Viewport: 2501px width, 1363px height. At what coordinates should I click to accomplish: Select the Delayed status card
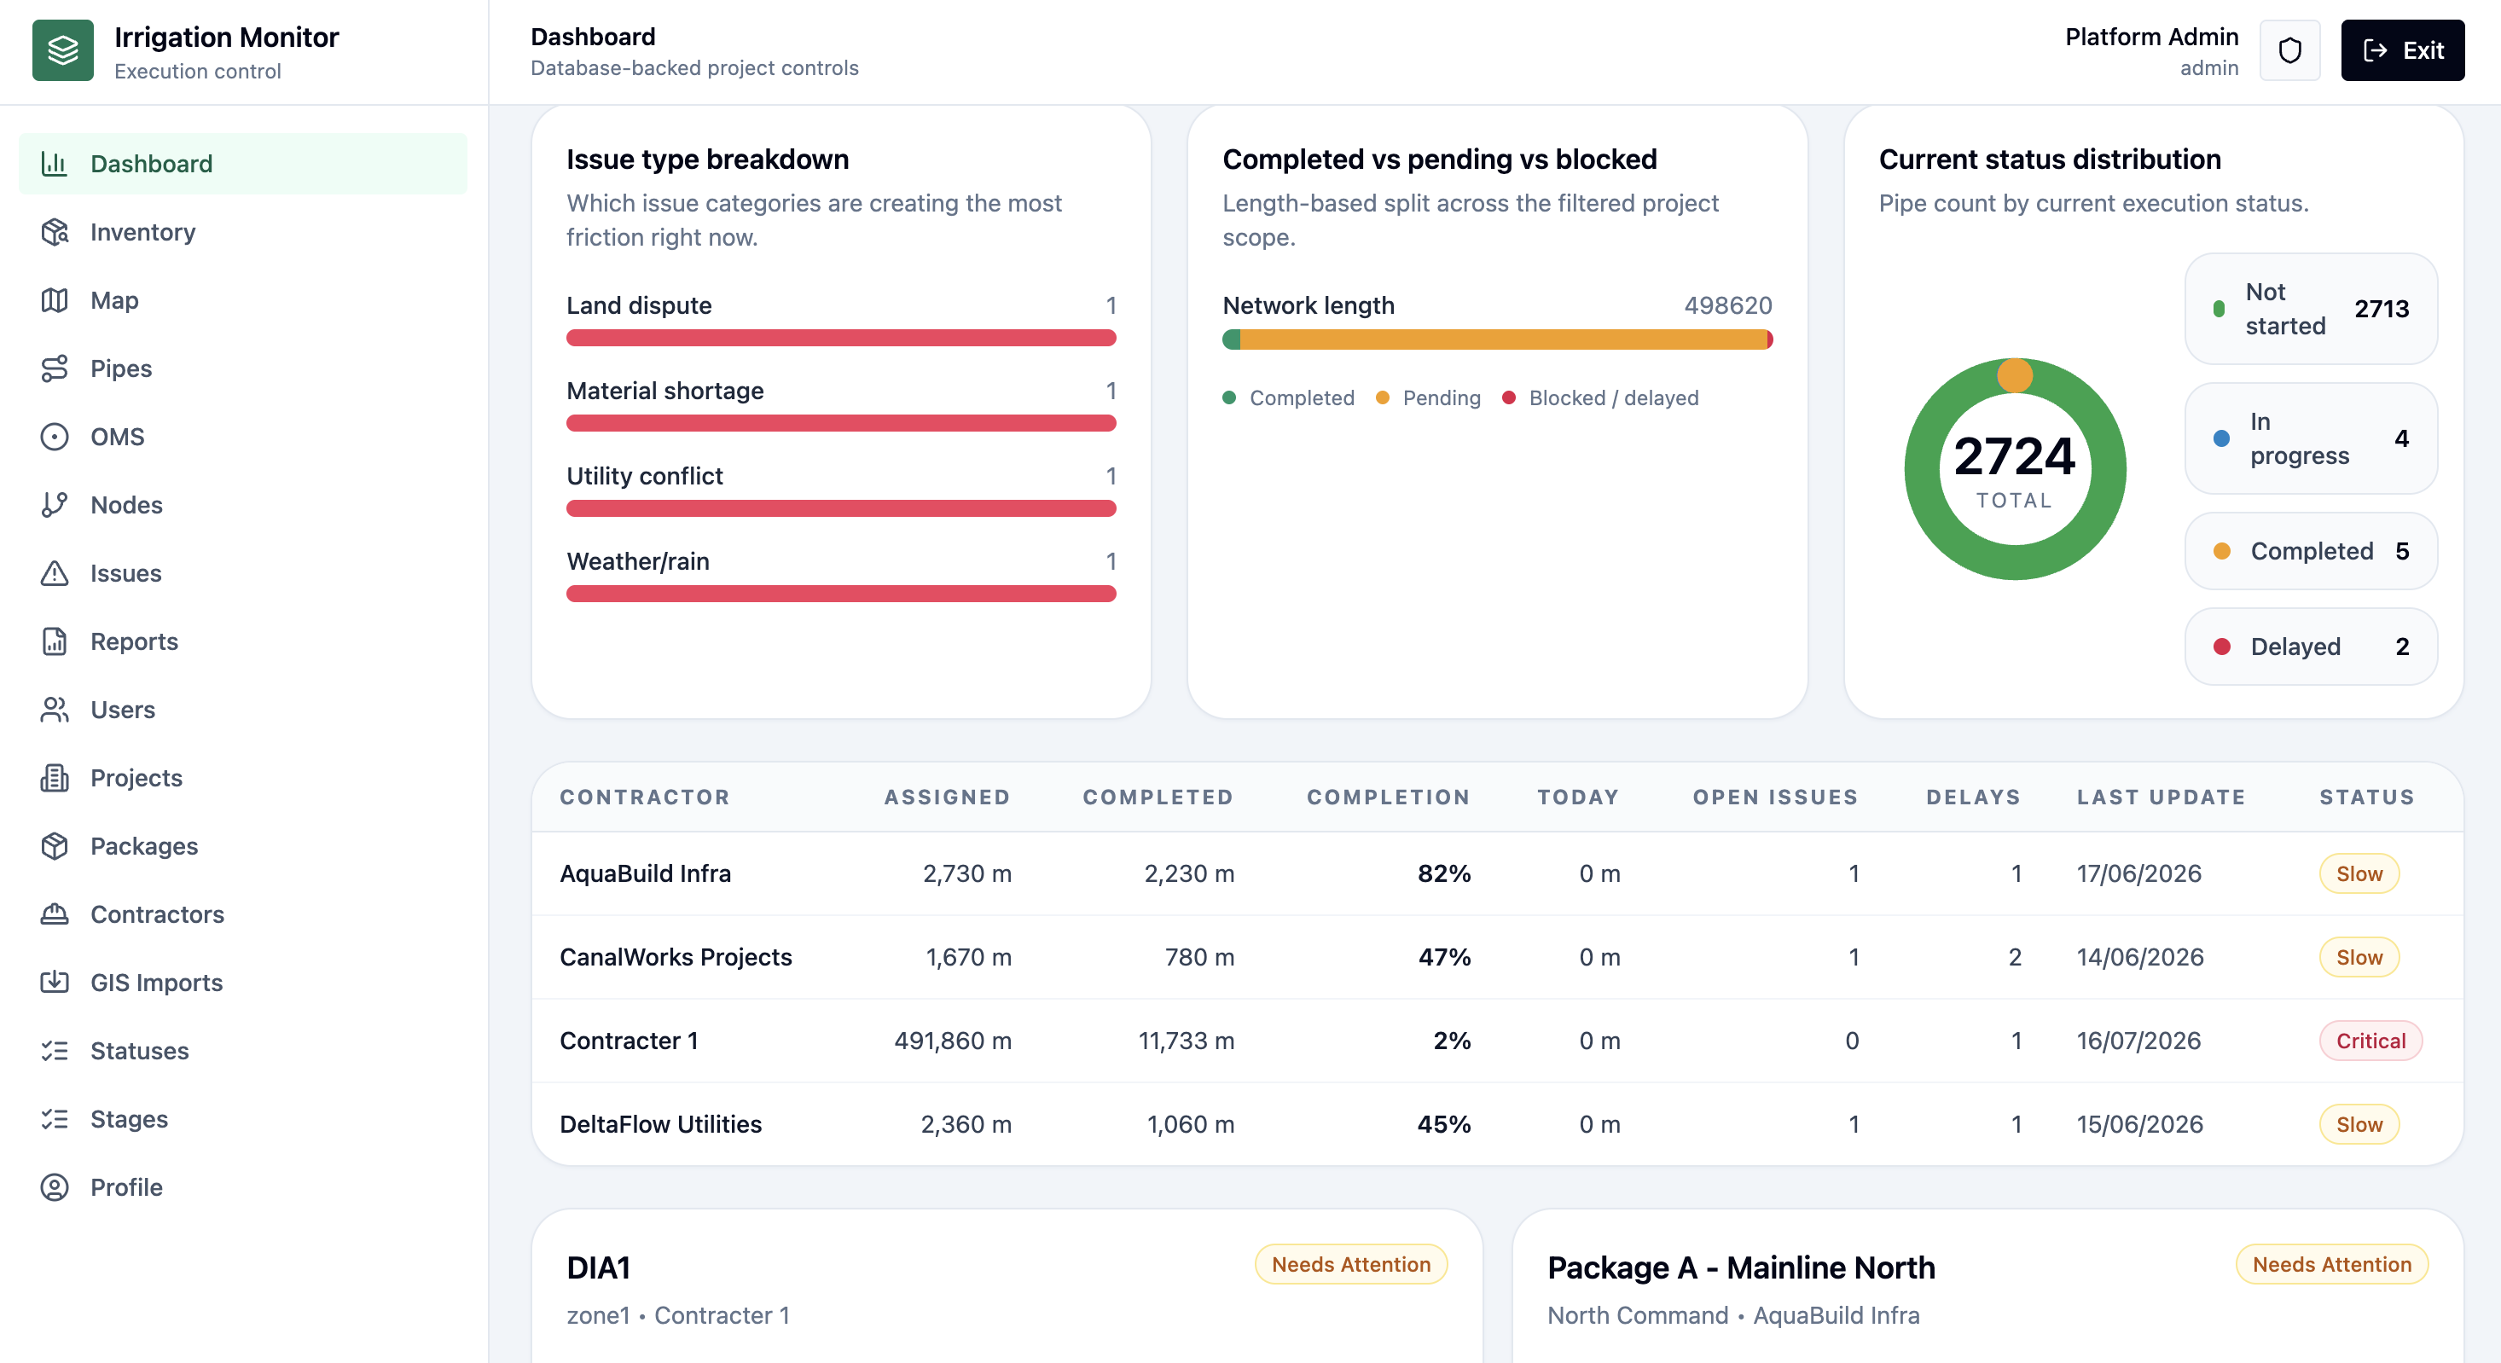pos(2311,646)
